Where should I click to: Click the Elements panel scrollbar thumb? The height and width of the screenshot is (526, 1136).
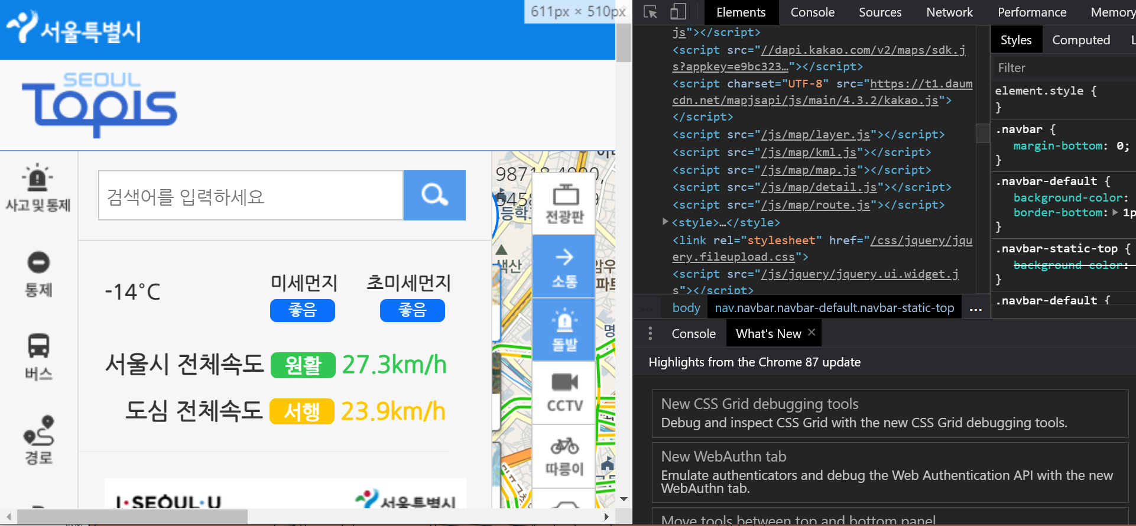point(982,133)
